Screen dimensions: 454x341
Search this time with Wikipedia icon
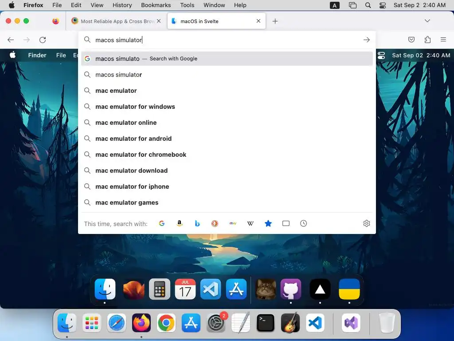250,223
